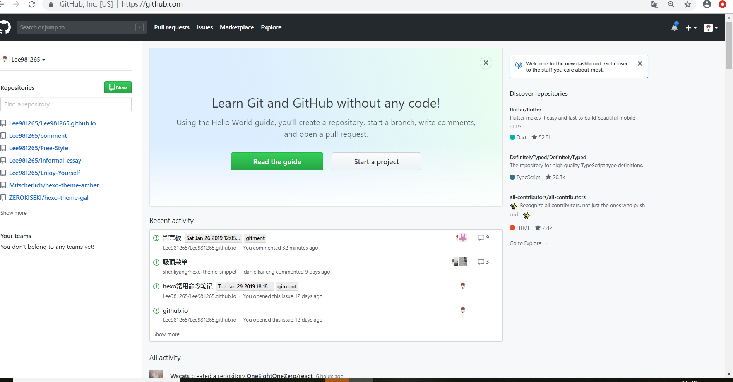
Task: Click the Start a project button
Action: [377, 161]
